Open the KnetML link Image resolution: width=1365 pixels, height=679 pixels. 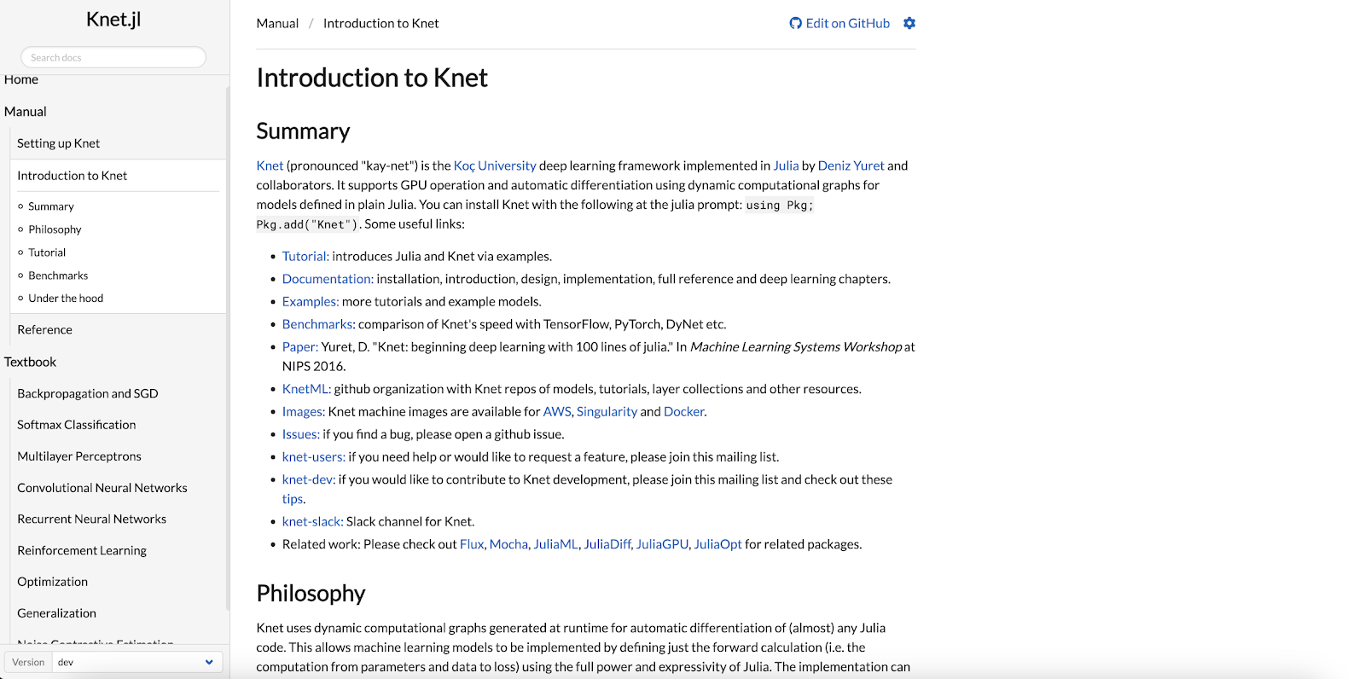point(306,389)
